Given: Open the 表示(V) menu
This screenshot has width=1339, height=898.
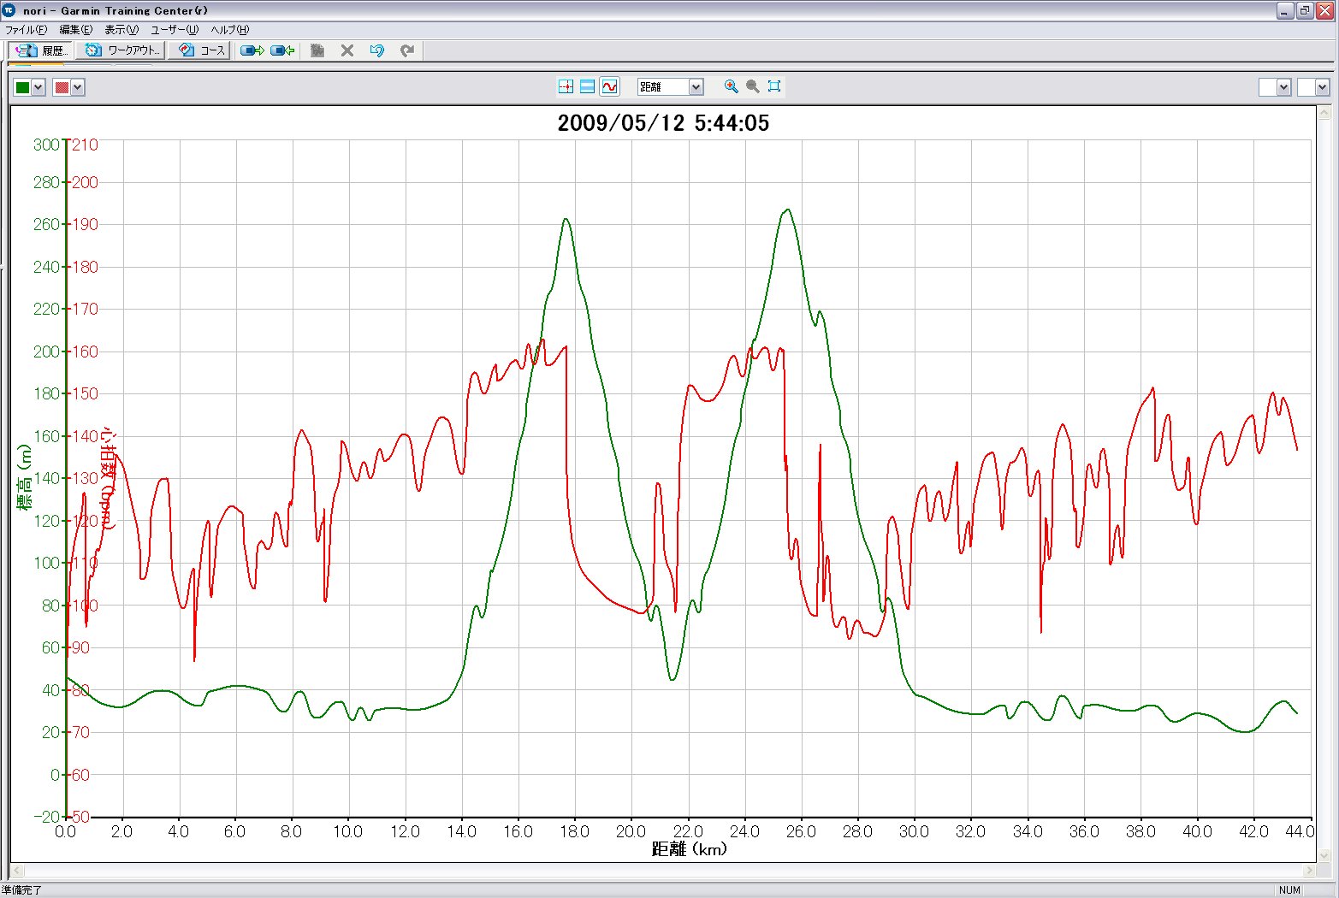Looking at the screenshot, I should [121, 30].
